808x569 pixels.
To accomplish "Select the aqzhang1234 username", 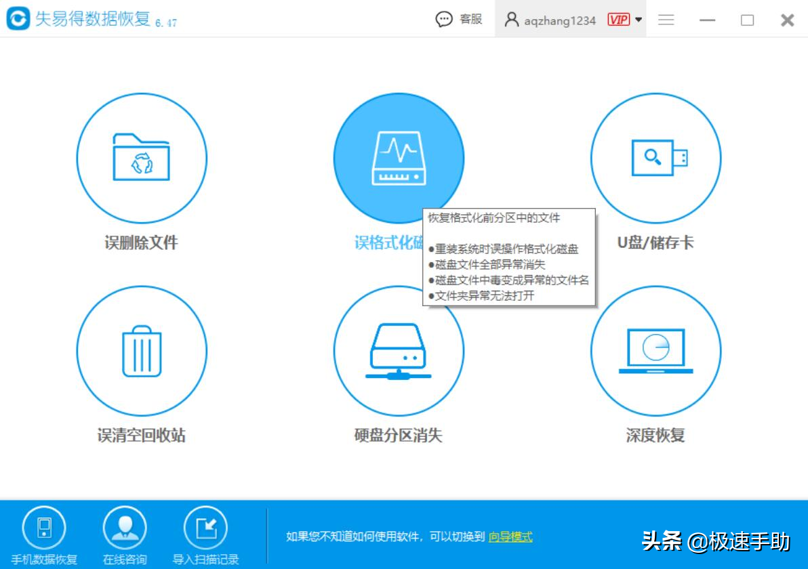I will pyautogui.click(x=559, y=20).
